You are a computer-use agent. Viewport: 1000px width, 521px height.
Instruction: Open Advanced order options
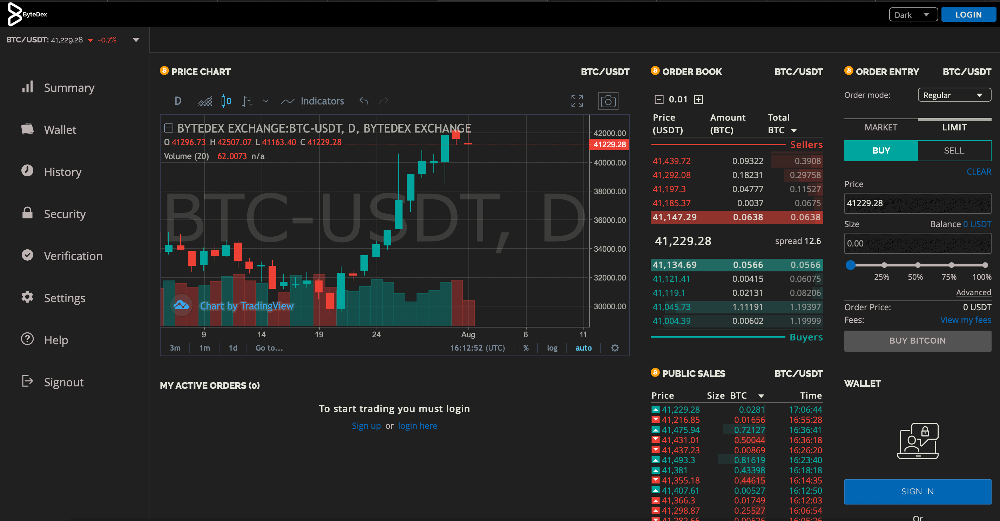click(973, 292)
